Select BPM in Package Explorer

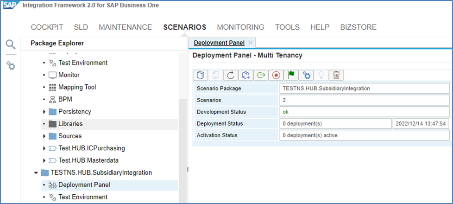tap(65, 99)
